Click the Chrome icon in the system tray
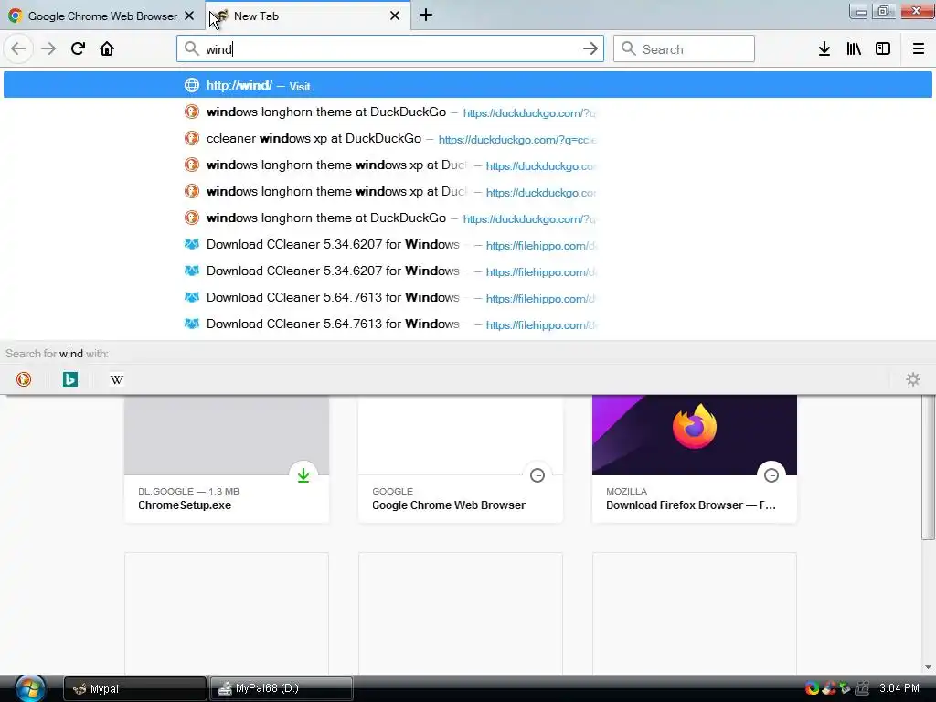Viewport: 936px width, 702px height. tap(812, 688)
